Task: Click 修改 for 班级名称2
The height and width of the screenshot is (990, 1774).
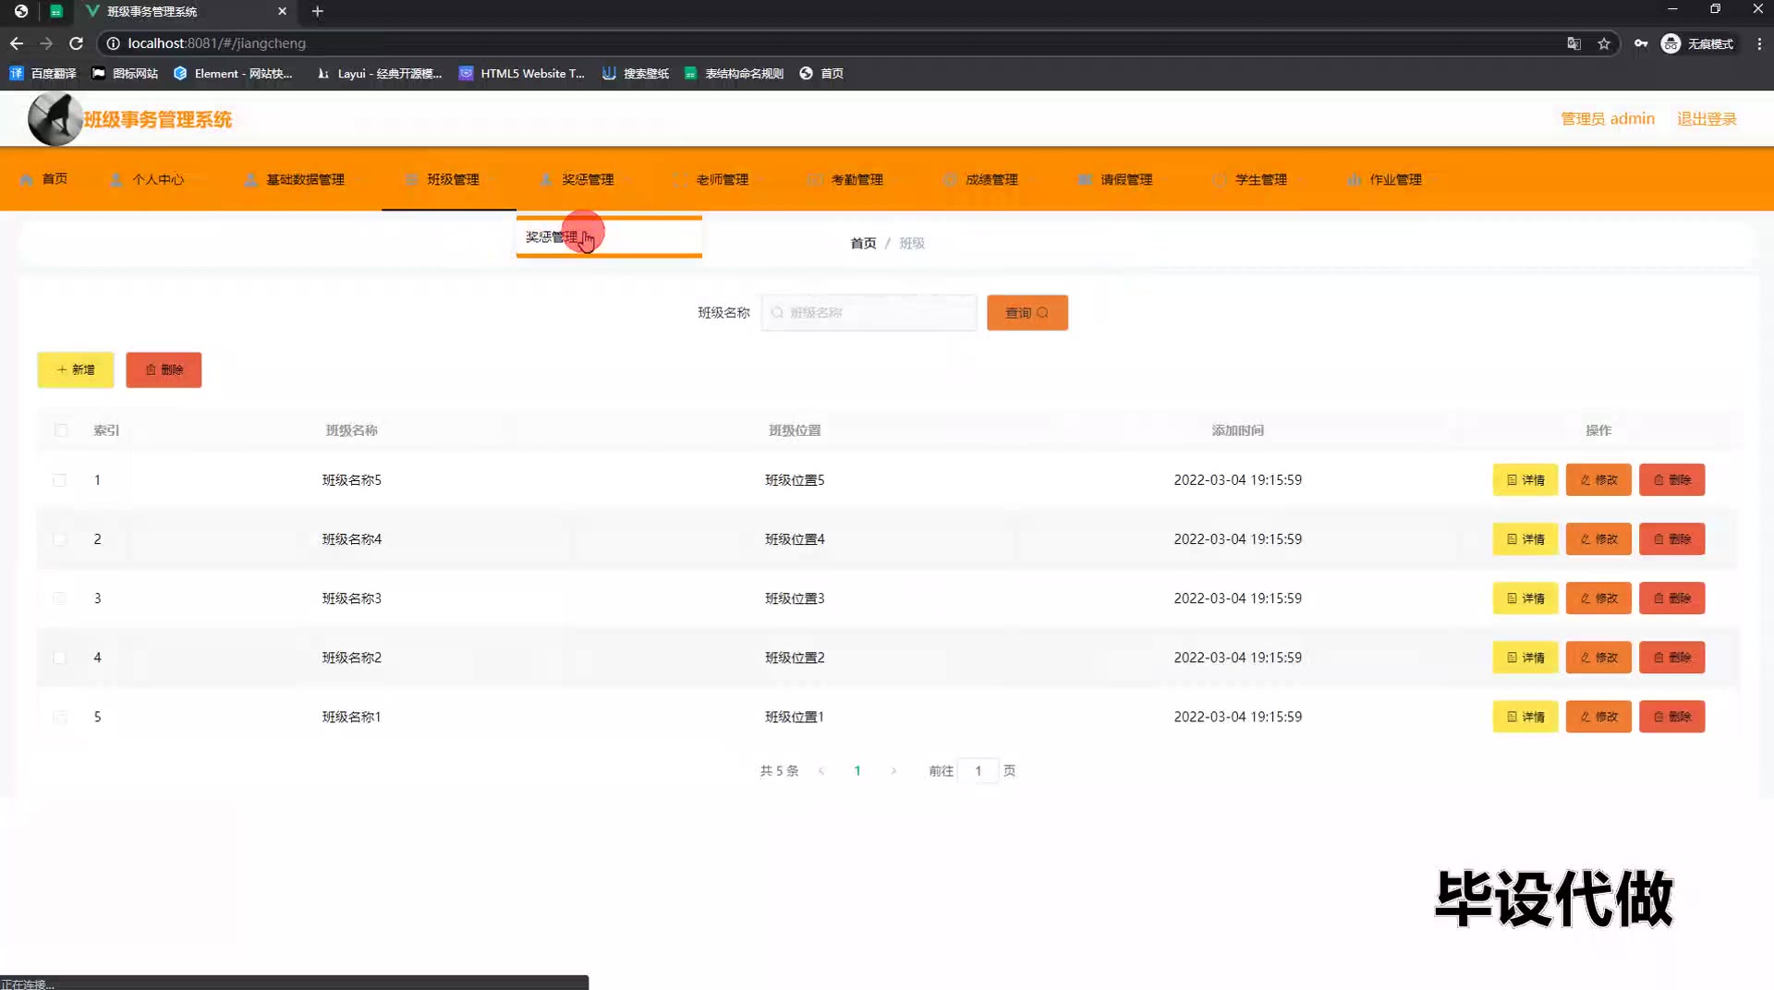Action: (1598, 658)
